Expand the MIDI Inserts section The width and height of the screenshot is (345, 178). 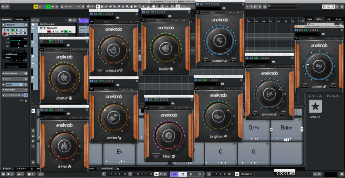click(15, 90)
